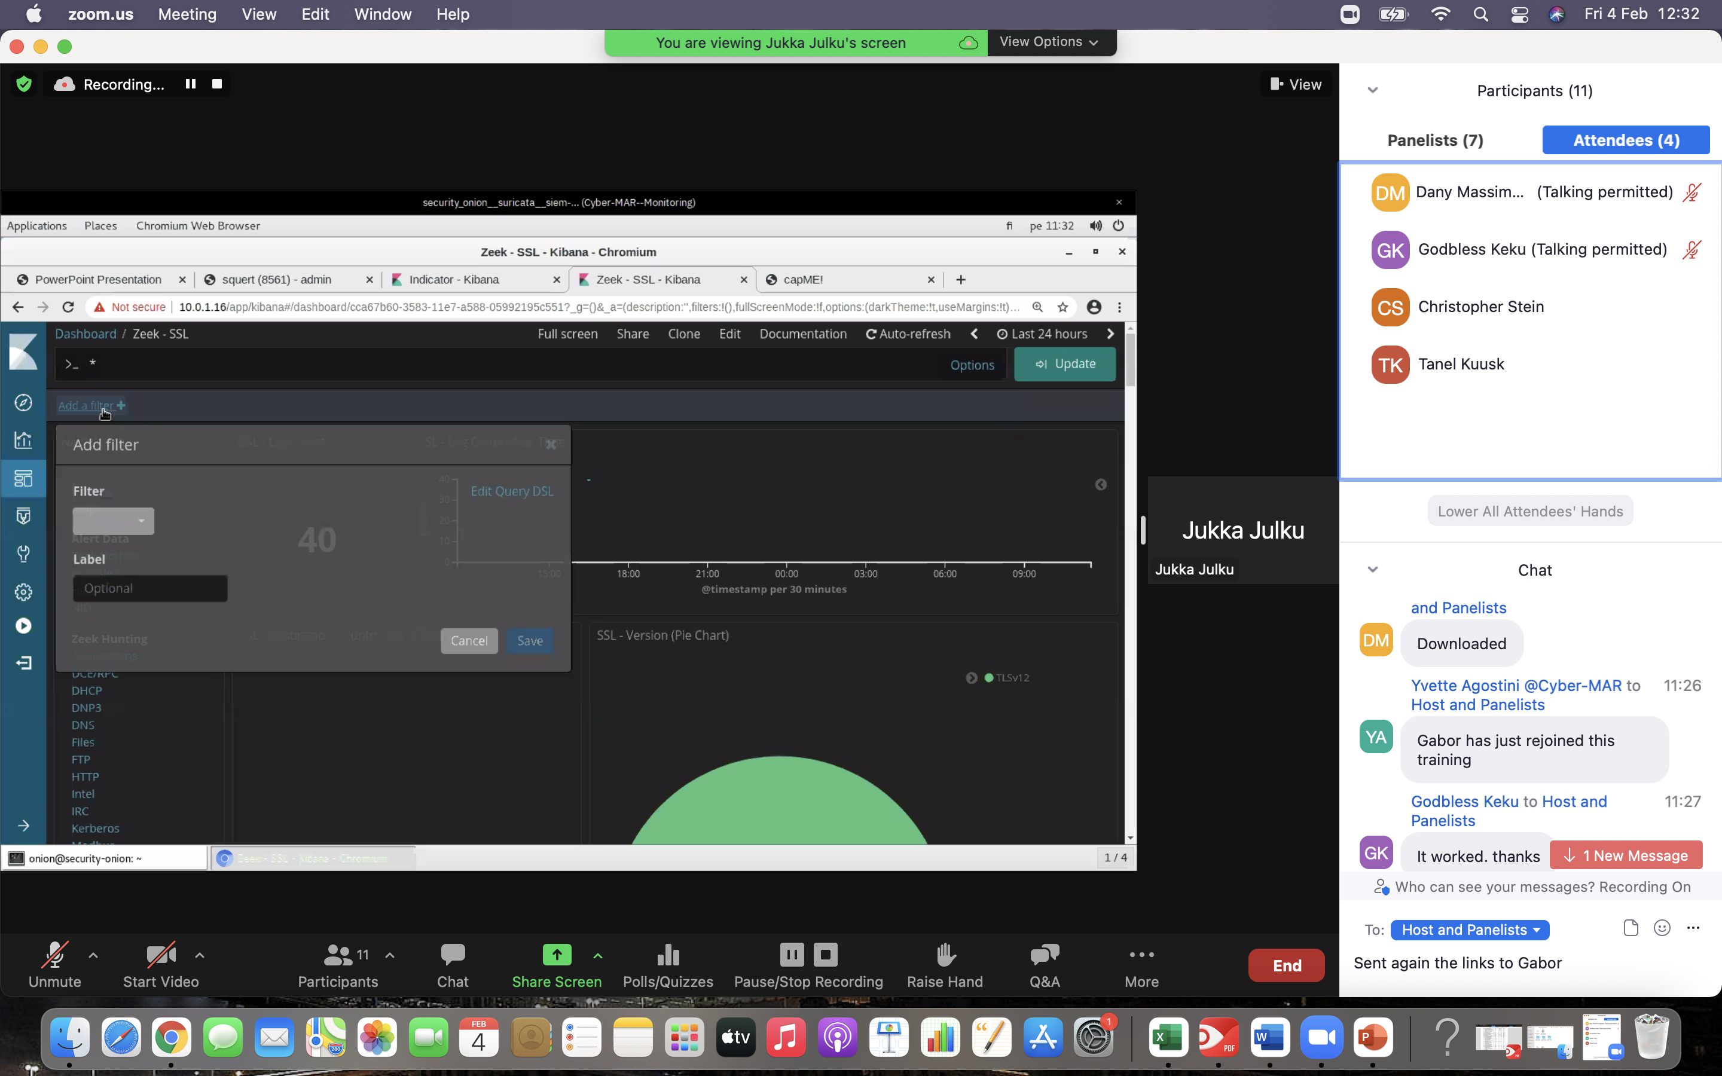This screenshot has width=1722, height=1076.
Task: Stop recording using top square icon
Action: point(217,84)
